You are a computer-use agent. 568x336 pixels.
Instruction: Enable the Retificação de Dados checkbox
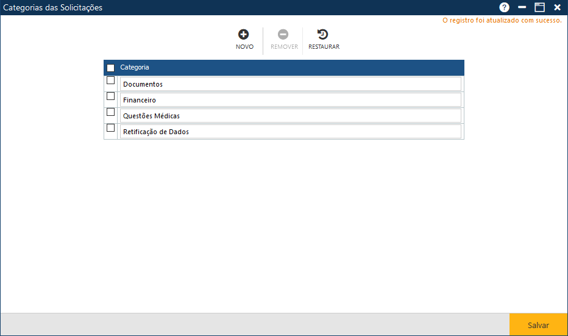point(110,128)
